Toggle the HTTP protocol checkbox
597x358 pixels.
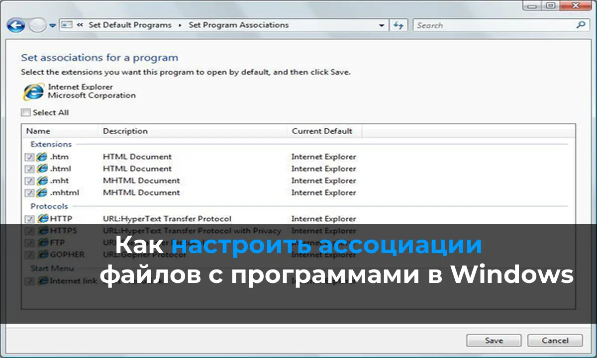(29, 219)
